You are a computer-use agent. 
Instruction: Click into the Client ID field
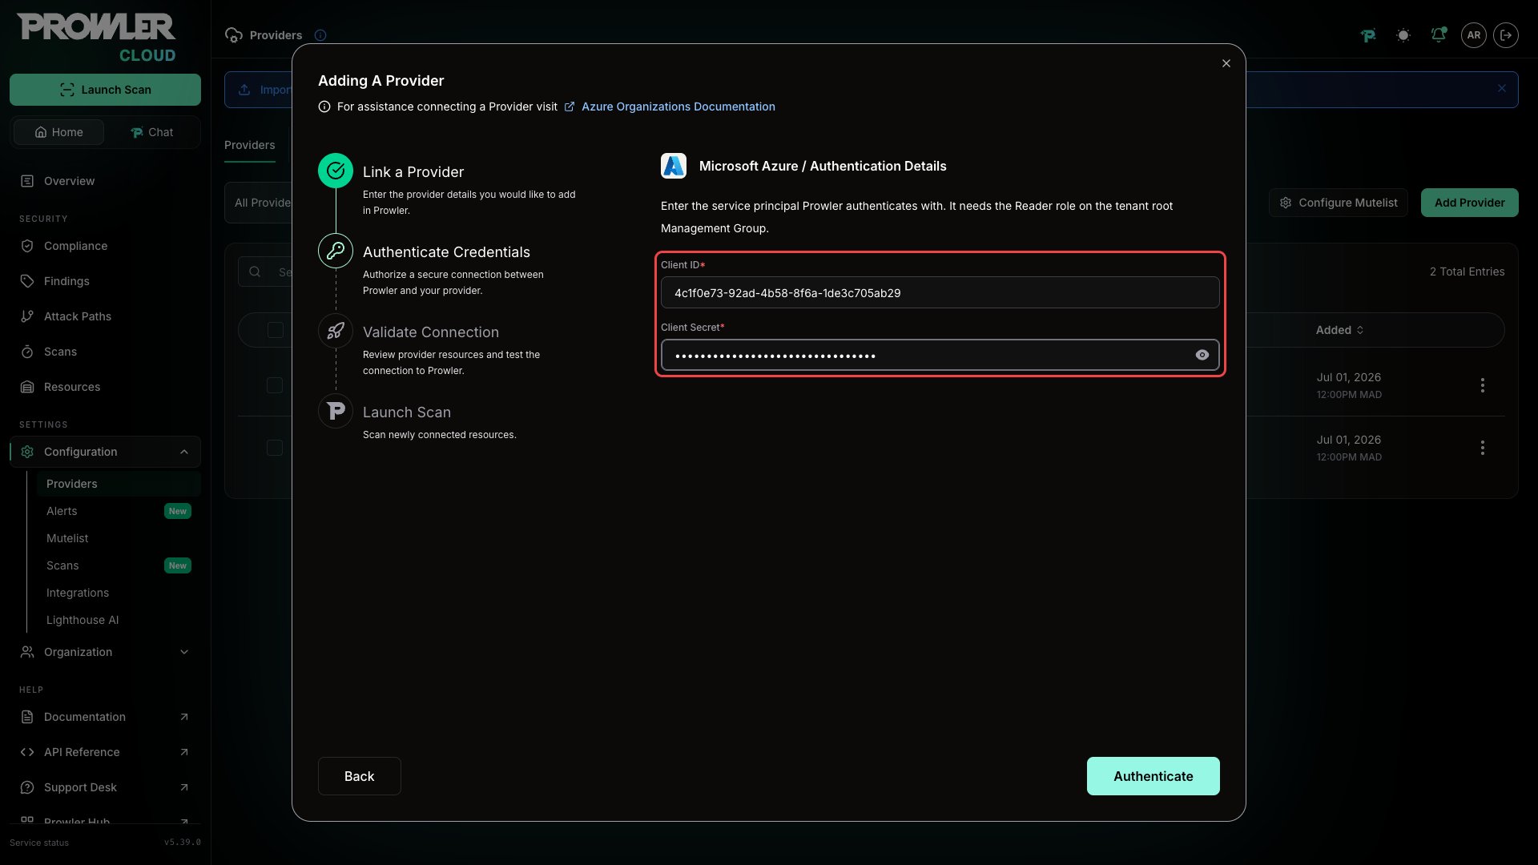pos(940,292)
